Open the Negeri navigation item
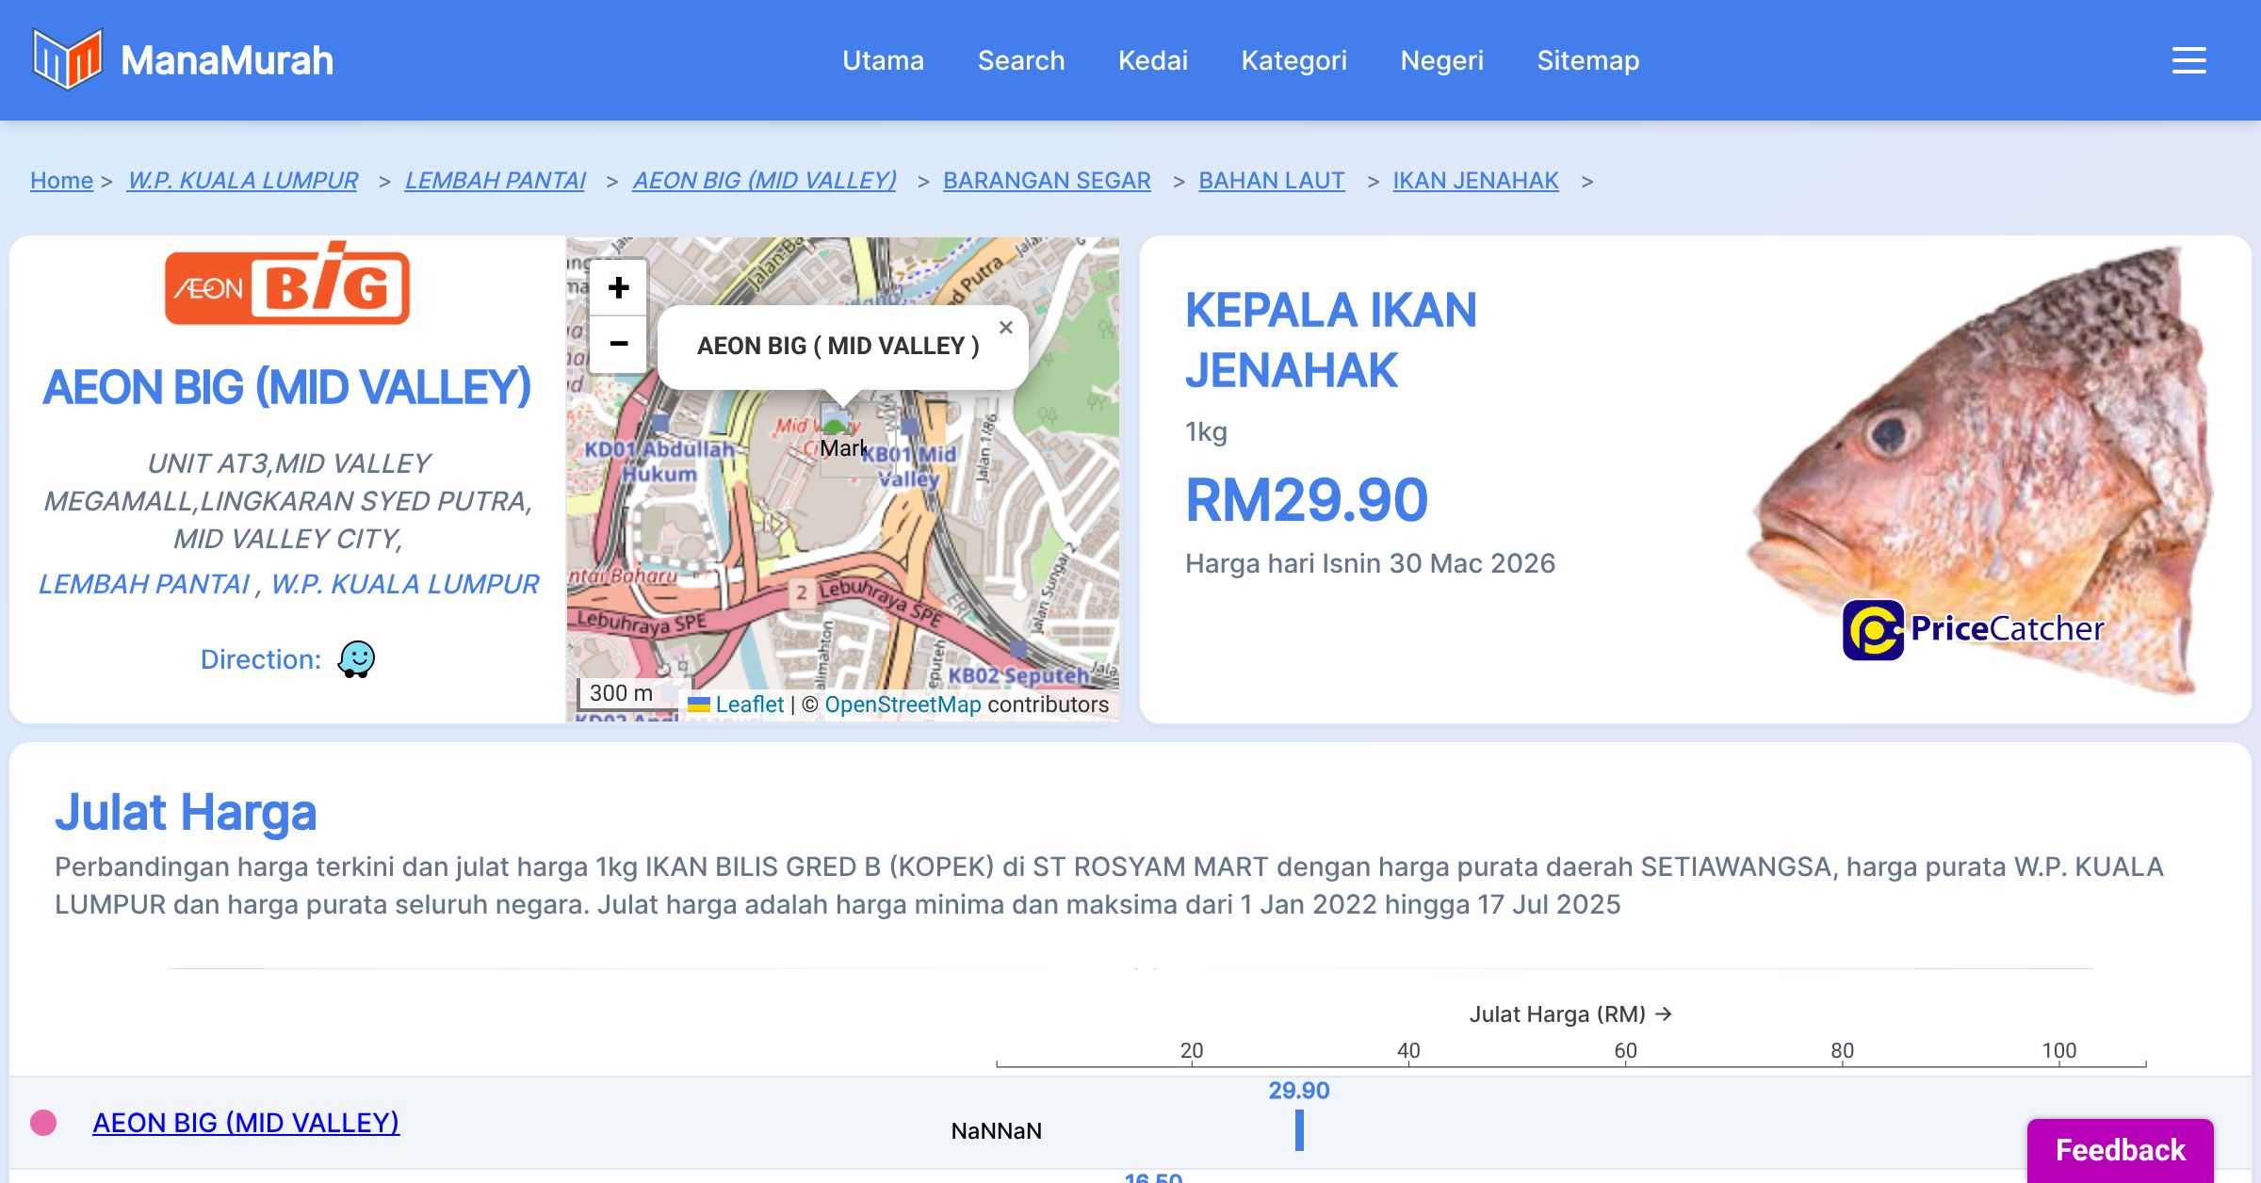This screenshot has width=2261, height=1183. tap(1441, 60)
